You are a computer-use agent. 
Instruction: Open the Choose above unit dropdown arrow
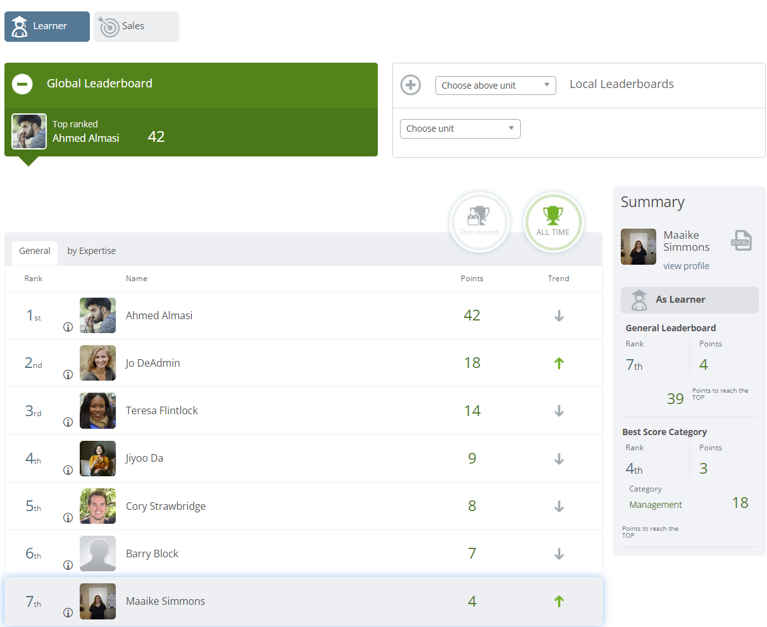point(548,85)
